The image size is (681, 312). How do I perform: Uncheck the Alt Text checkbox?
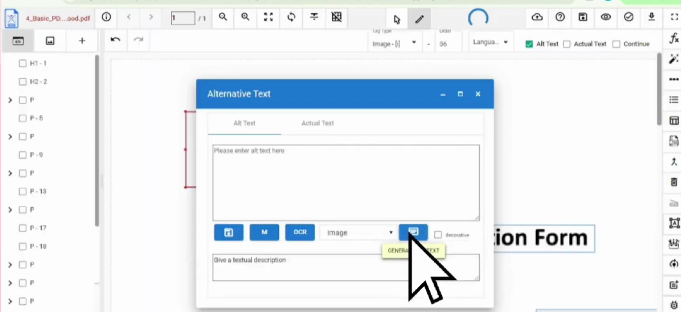point(529,44)
